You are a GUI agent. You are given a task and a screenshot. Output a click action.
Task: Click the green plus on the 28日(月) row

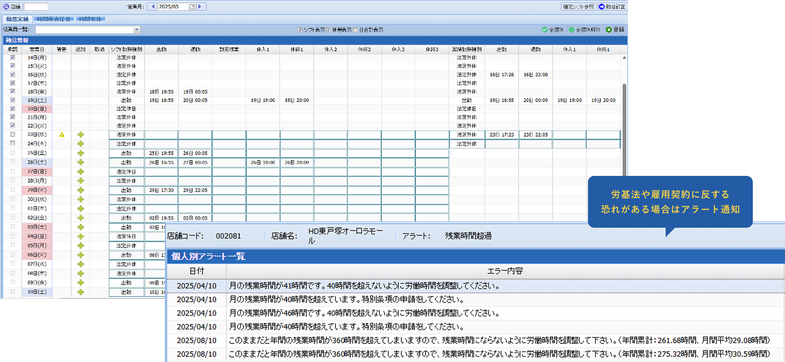pos(80,181)
